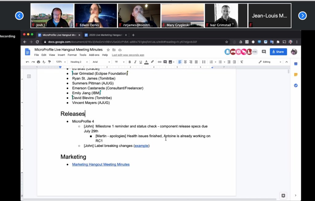315x201 pixels.
Task: Open numbered list options arrow
Action: pos(215,62)
